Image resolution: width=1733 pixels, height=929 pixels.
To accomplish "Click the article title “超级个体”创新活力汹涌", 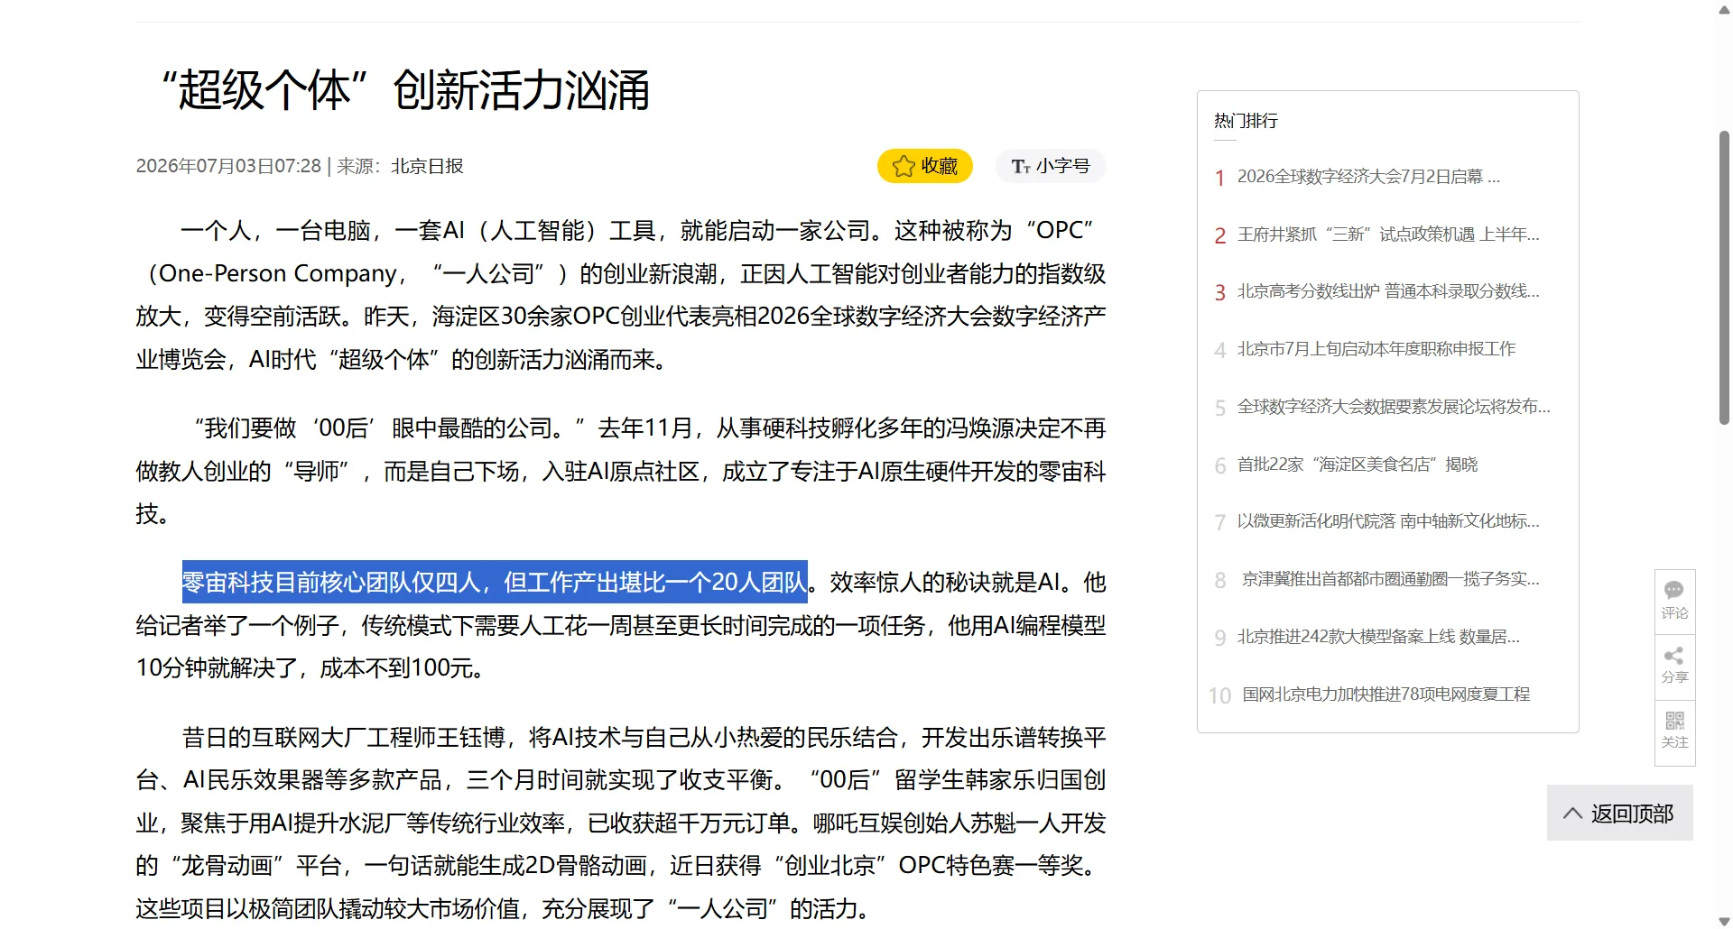I will (405, 90).
